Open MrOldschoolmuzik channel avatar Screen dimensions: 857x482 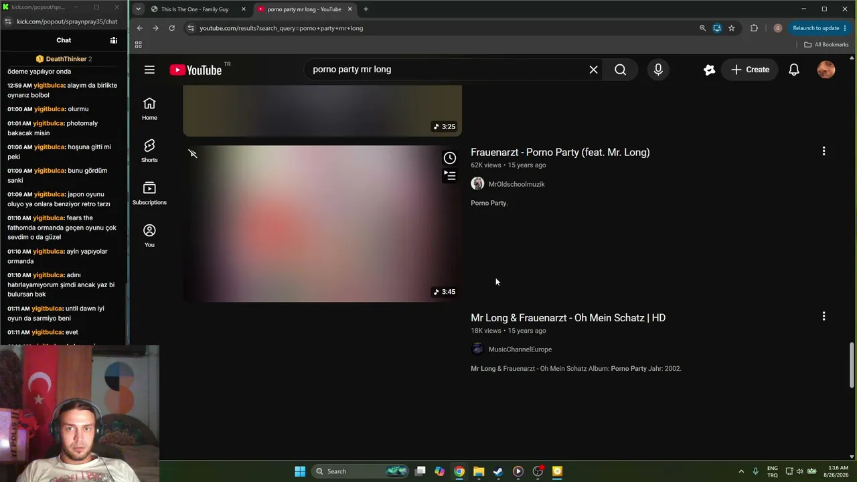click(x=477, y=184)
